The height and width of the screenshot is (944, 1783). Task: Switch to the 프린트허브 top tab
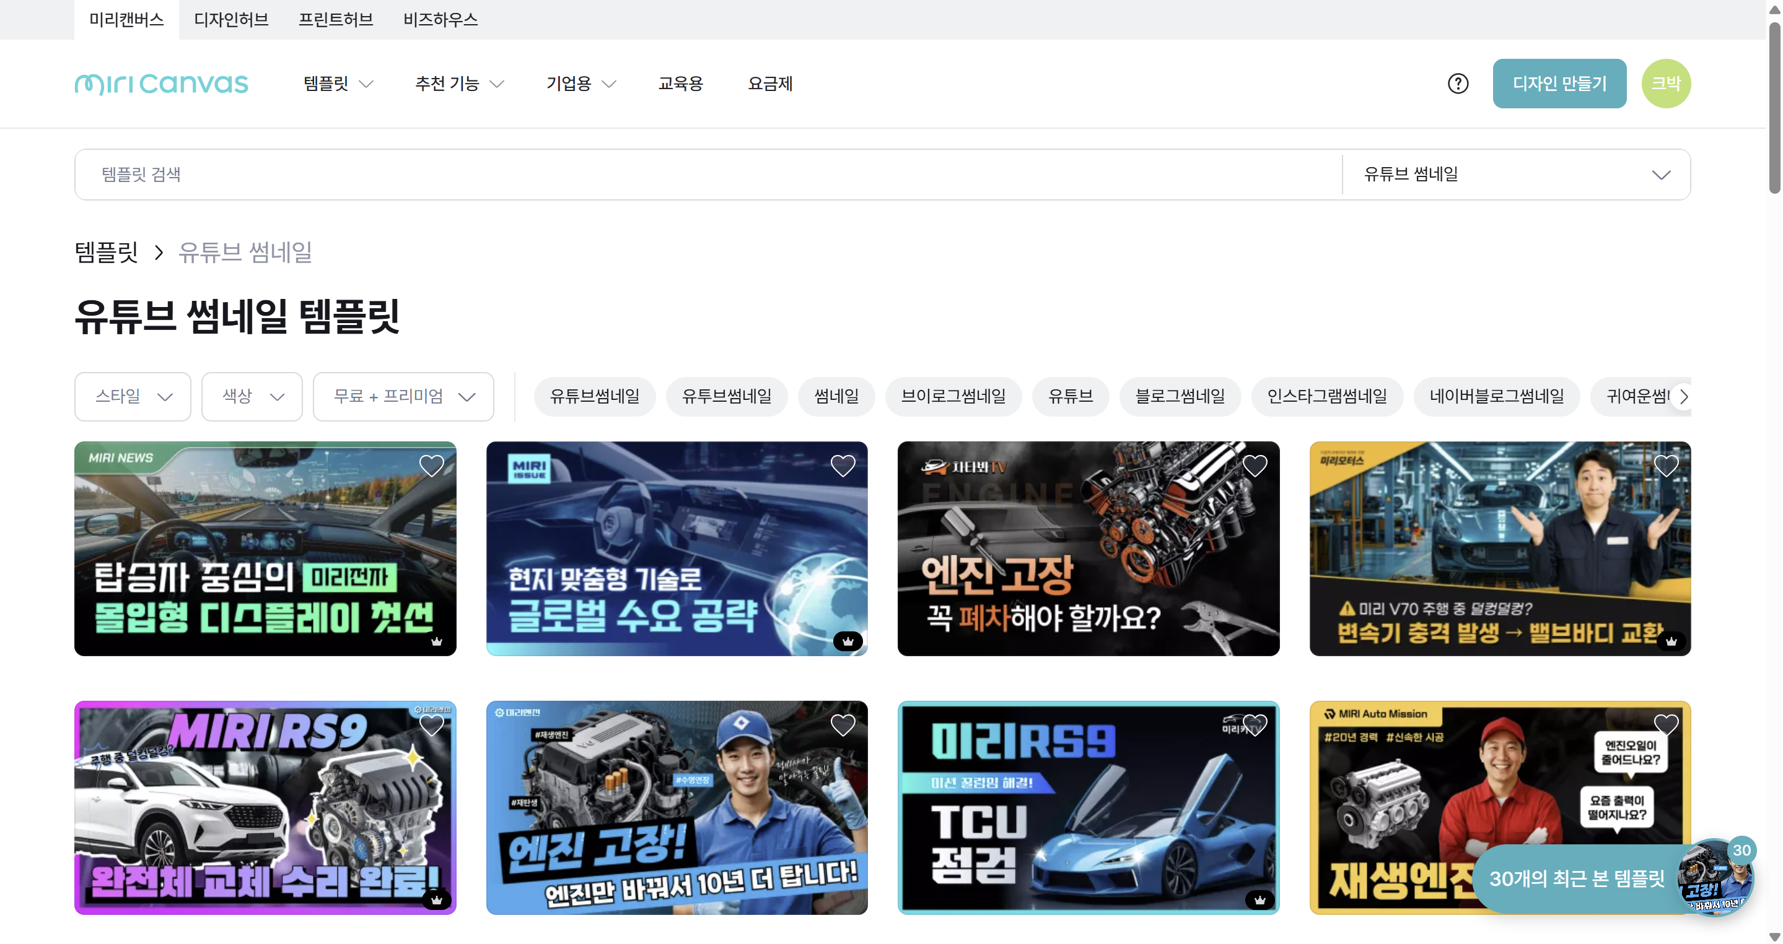click(336, 19)
